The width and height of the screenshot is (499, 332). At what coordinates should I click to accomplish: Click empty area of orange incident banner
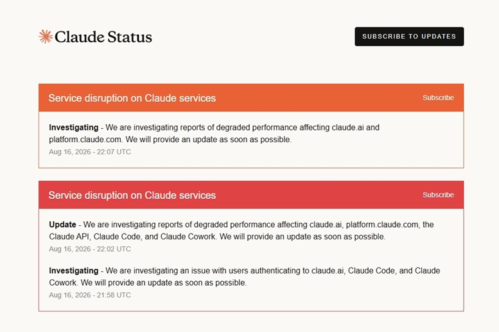[319, 98]
